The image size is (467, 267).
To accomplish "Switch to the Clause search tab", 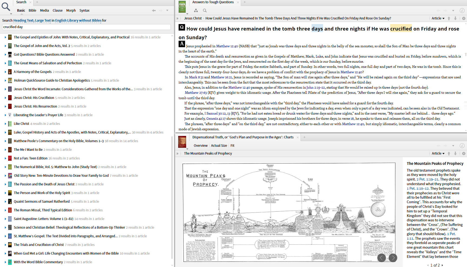I will (58, 11).
